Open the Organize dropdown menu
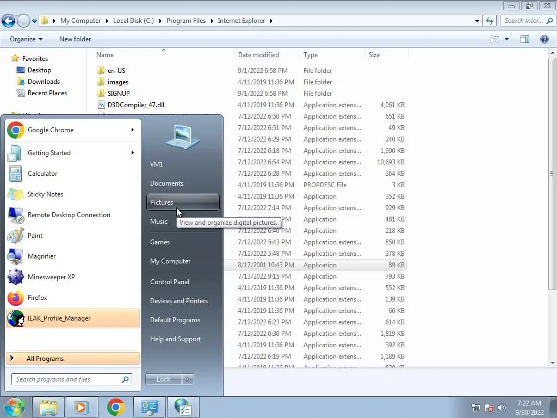The image size is (557, 418). [26, 39]
